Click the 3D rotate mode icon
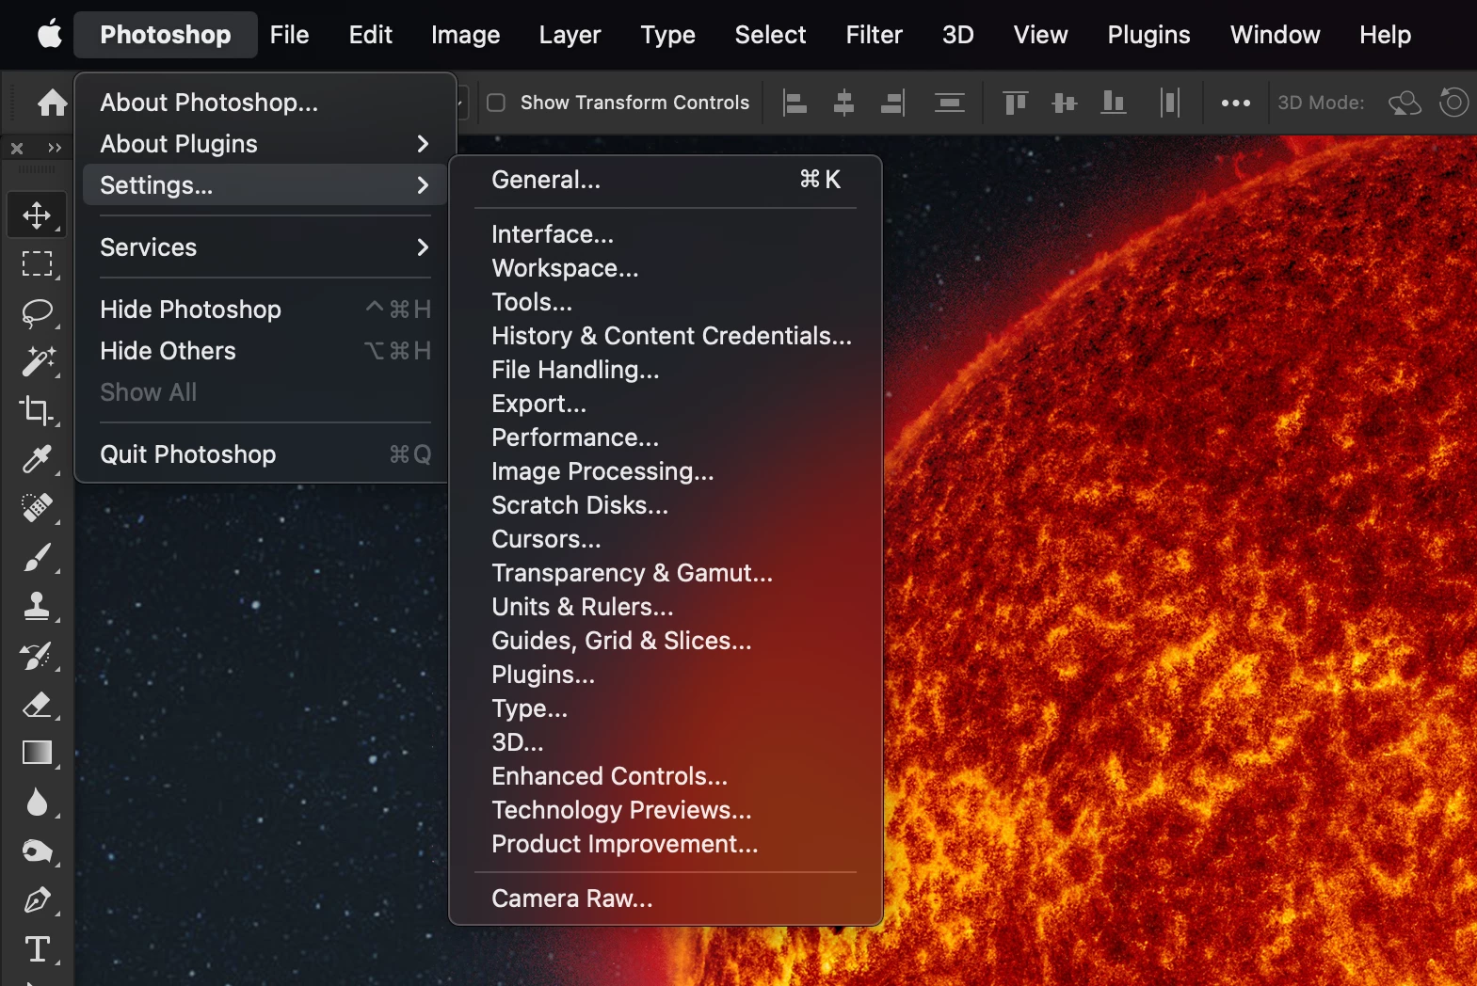Screen dimensions: 1477x986 tap(1405, 103)
